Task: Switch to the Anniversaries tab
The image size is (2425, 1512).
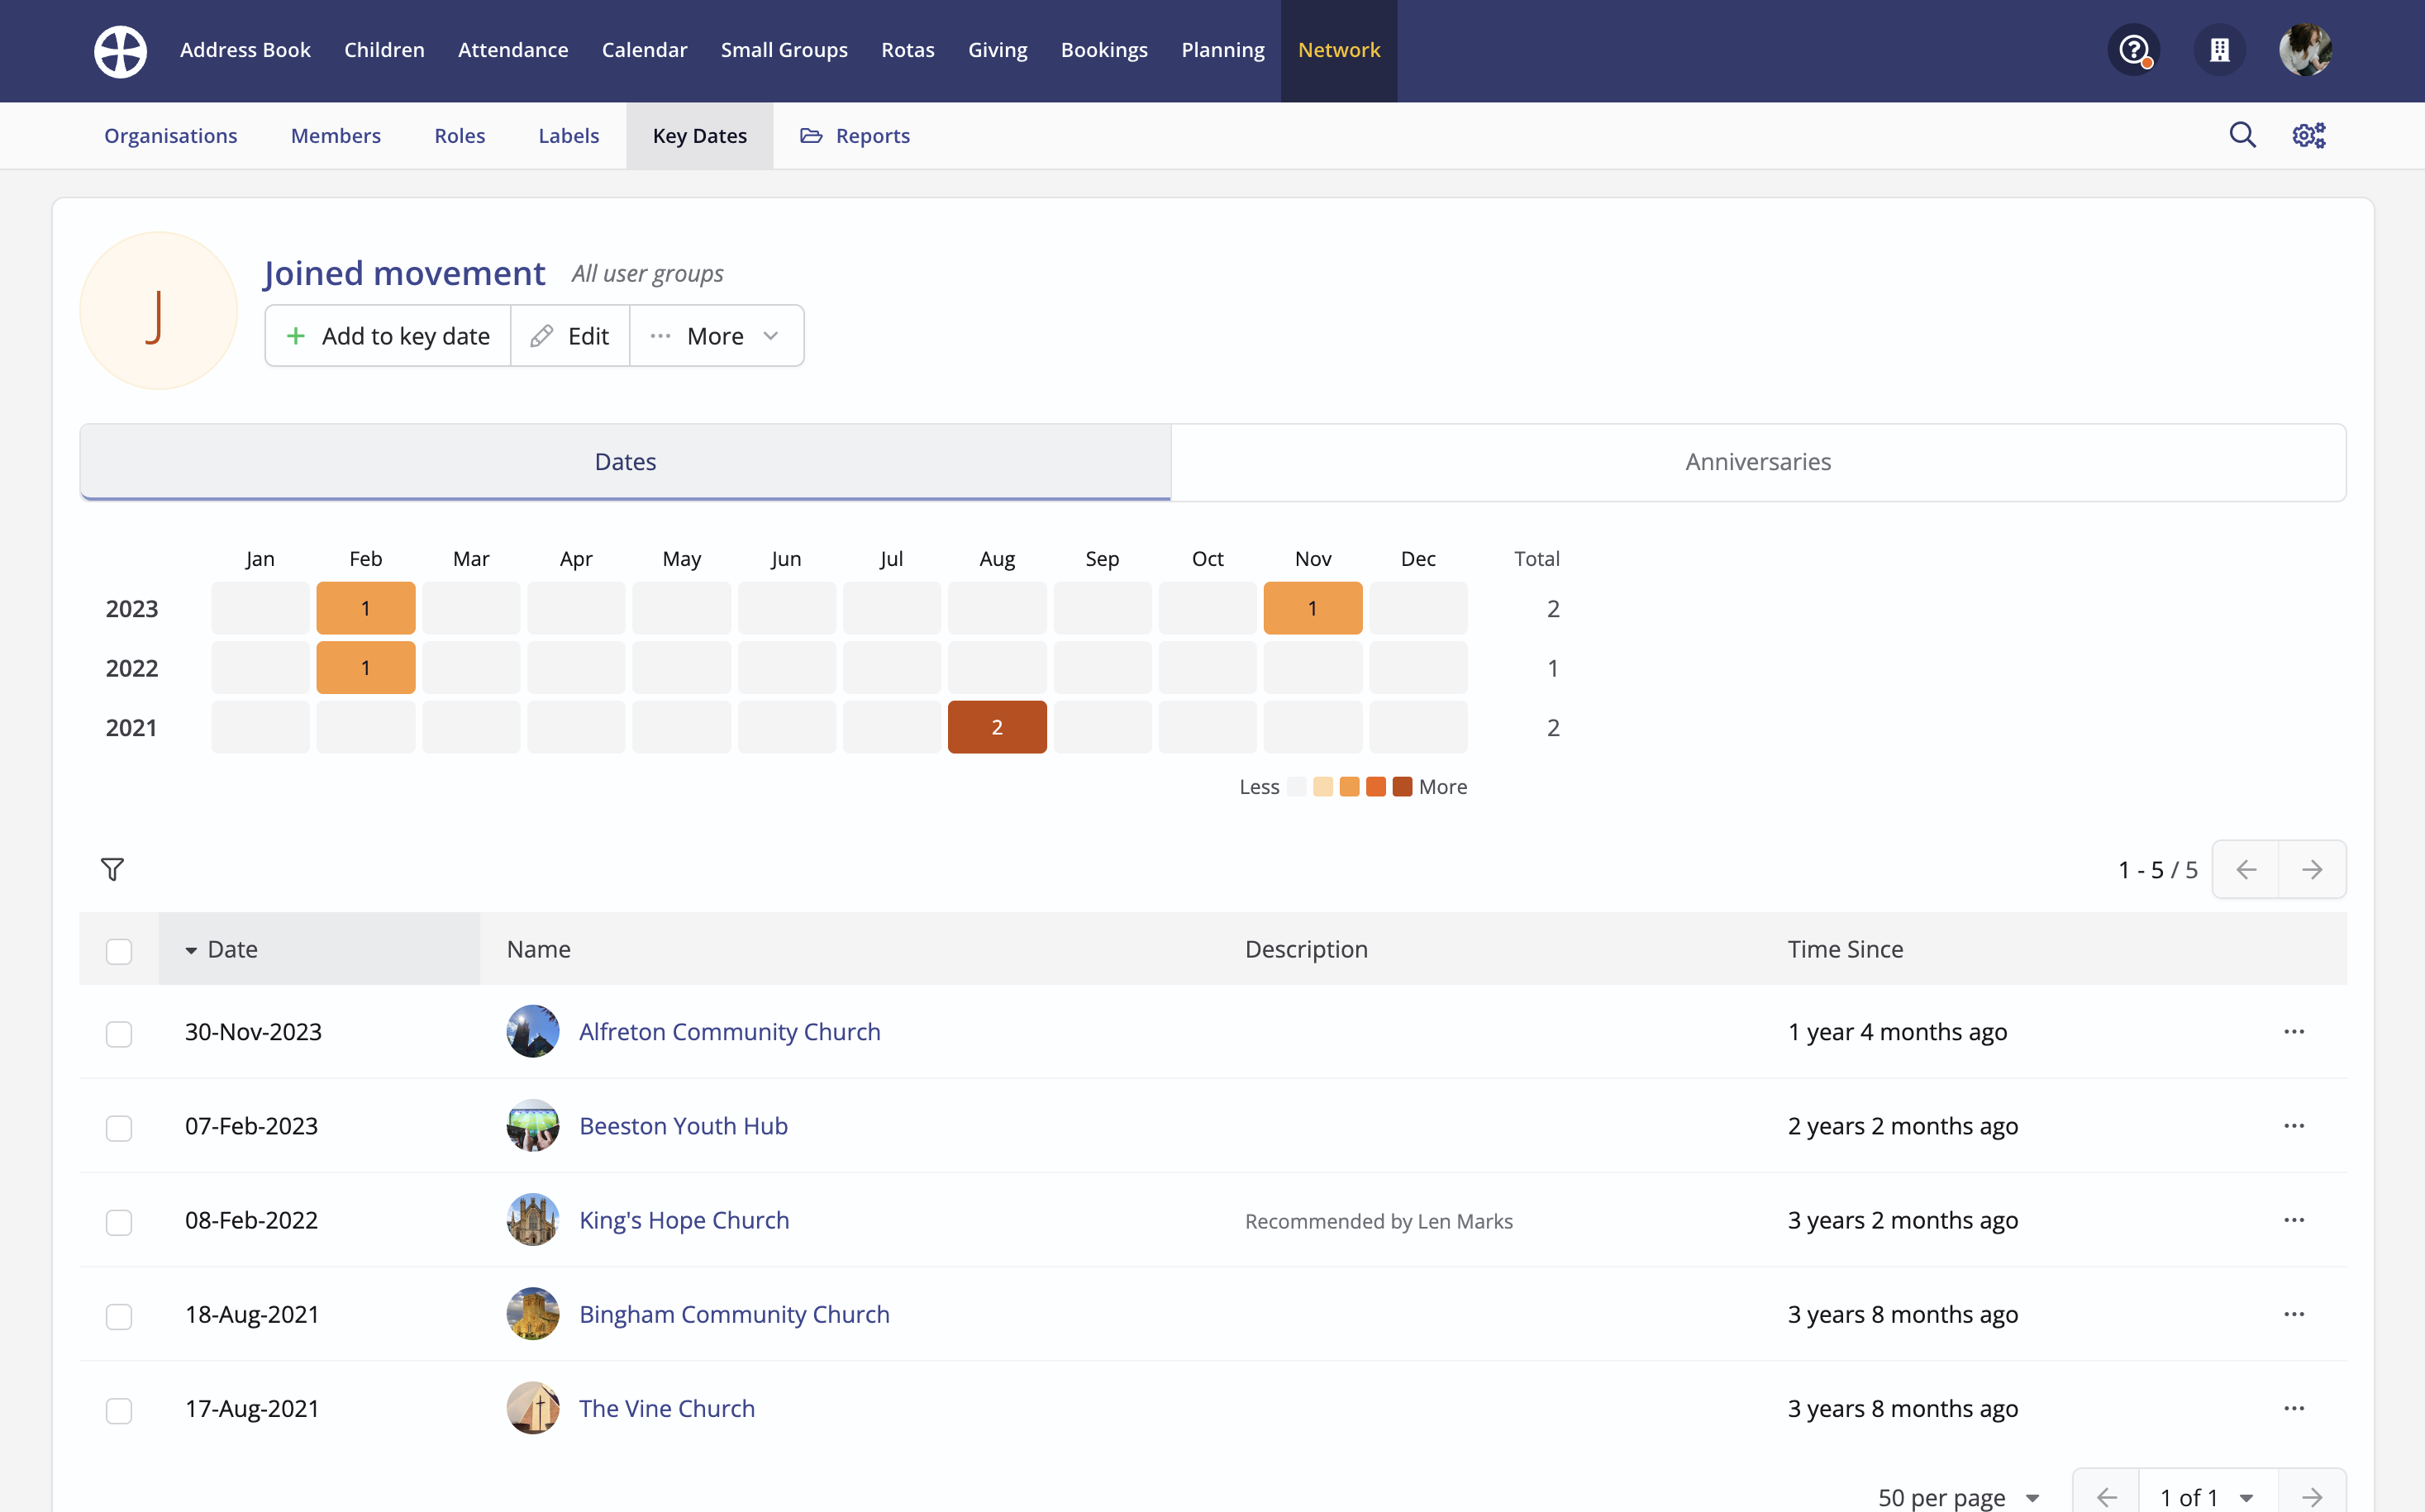Action: coord(1756,462)
